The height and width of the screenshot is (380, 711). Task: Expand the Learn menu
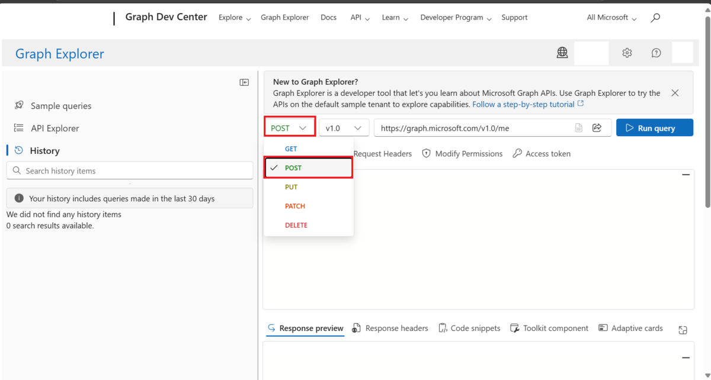coord(395,18)
